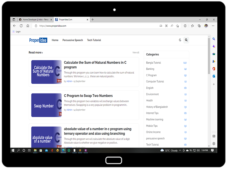The height and width of the screenshot is (170, 227).
Task: Open Edge sidebar Copilot sparkle icon
Action: tap(214, 46)
